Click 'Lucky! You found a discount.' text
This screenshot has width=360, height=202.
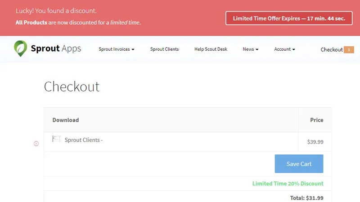[x=56, y=11]
